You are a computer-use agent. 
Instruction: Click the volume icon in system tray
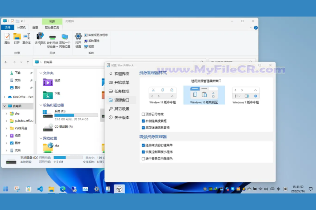tap(266, 189)
